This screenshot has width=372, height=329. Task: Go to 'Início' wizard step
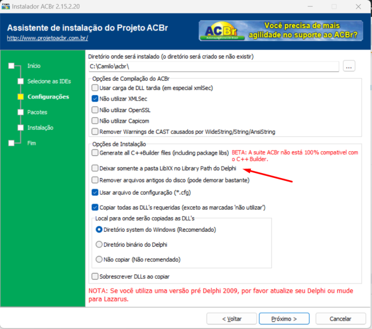point(34,66)
